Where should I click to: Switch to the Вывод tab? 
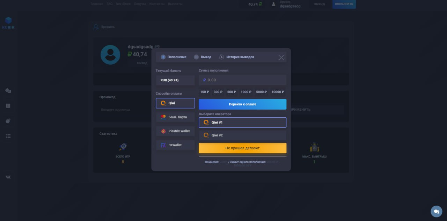coord(203,57)
